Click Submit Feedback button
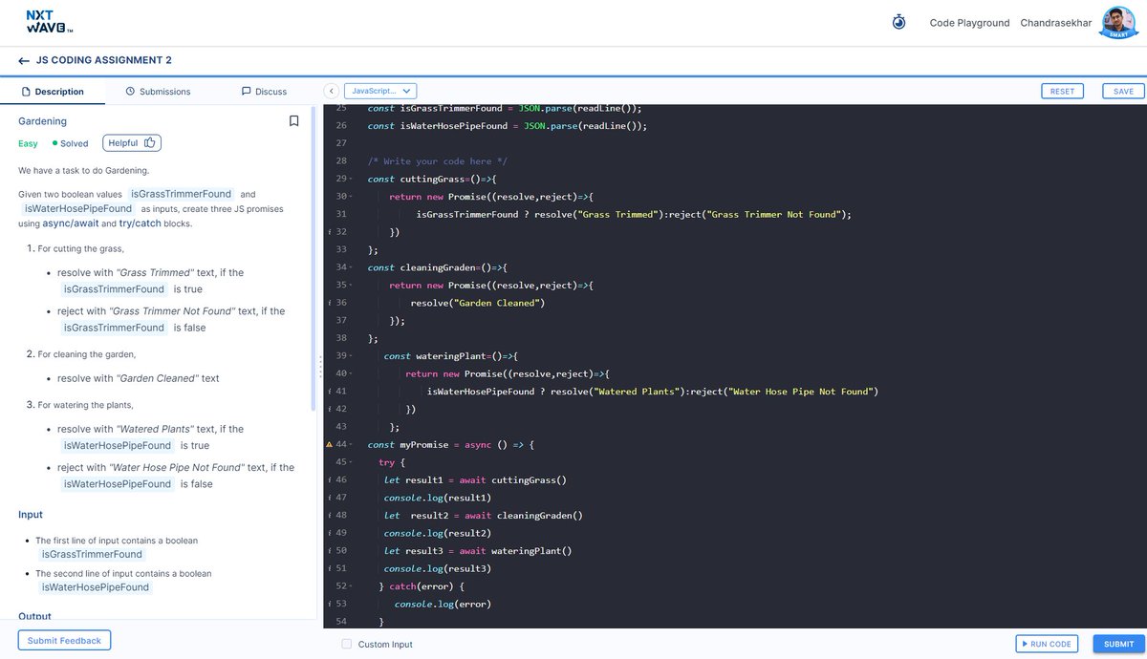 pyautogui.click(x=64, y=640)
